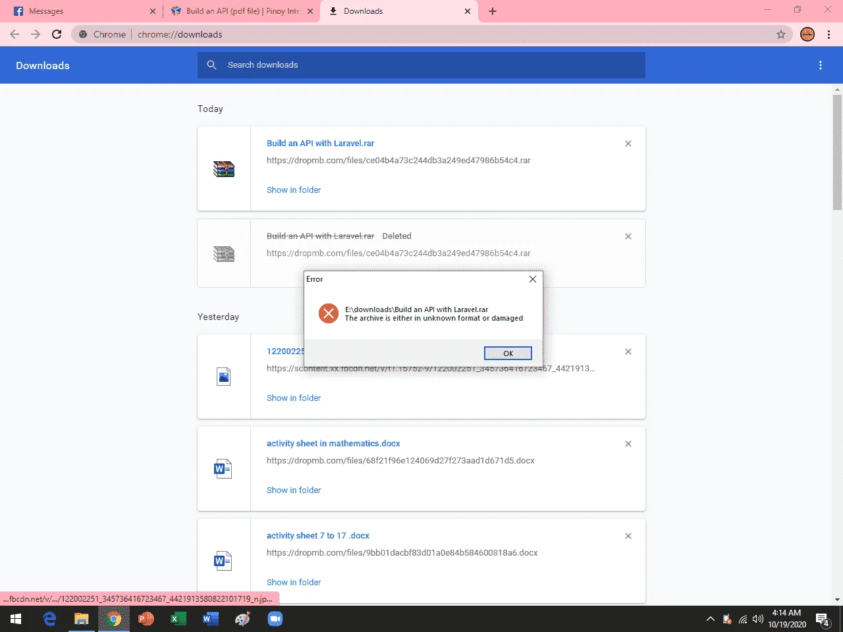Viewport: 843px width, 632px height.
Task: Show activity sheet in mathematics.docx in folder
Action: click(294, 490)
